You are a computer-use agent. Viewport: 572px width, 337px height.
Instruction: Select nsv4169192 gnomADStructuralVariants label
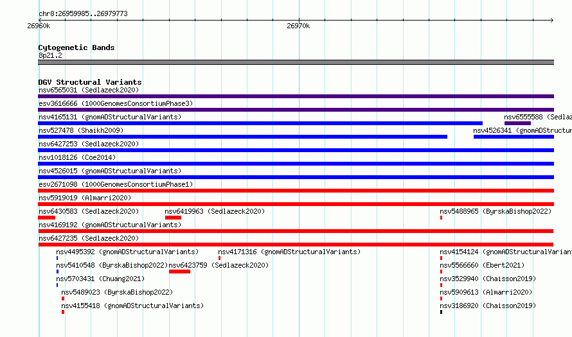pos(110,225)
